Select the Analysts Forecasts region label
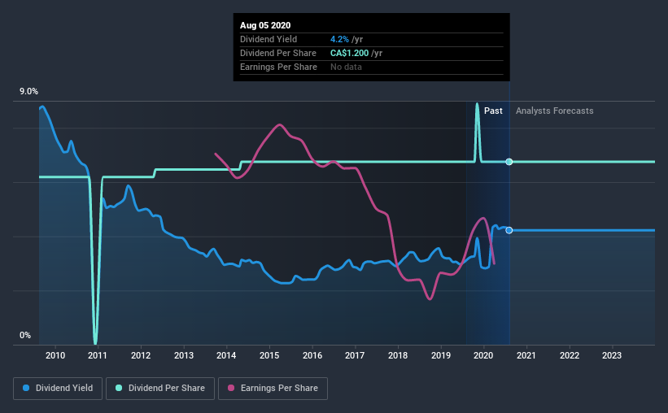 click(555, 111)
